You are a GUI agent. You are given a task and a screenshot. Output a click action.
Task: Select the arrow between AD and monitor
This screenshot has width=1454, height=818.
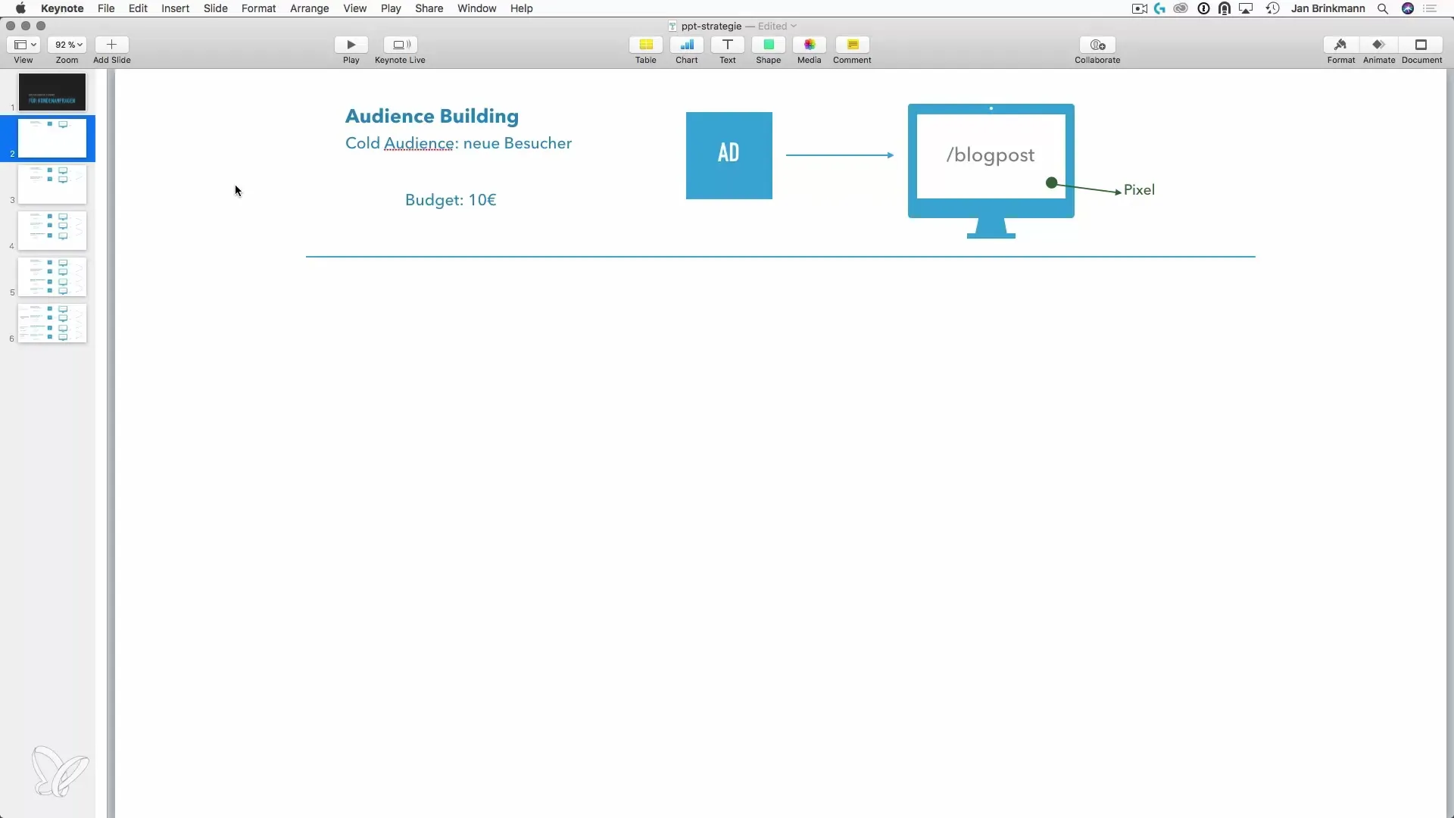click(x=840, y=155)
